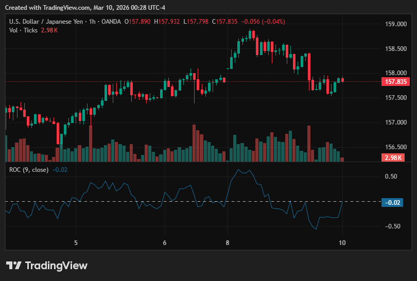
Task: Click the -0.50 level on ROC scale
Action: [x=392, y=226]
